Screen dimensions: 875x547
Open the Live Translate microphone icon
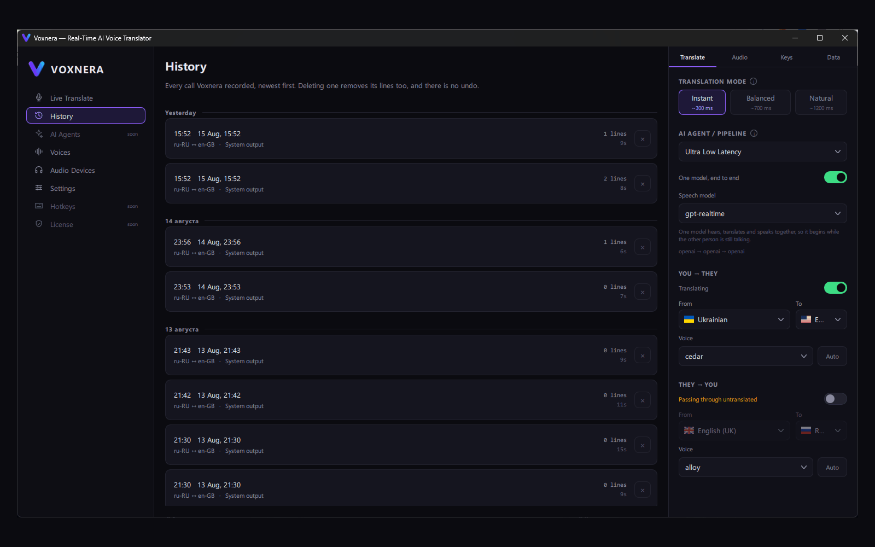point(39,98)
